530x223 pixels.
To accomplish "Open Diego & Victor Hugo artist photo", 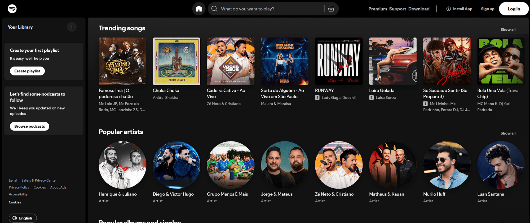I will point(176,165).
